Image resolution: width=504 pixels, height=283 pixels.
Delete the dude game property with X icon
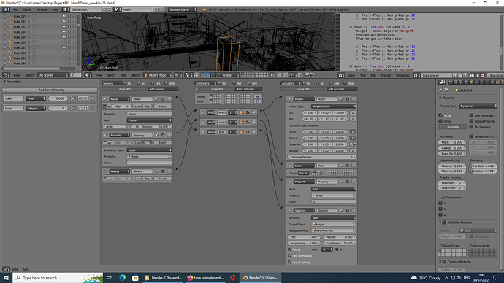click(x=93, y=98)
